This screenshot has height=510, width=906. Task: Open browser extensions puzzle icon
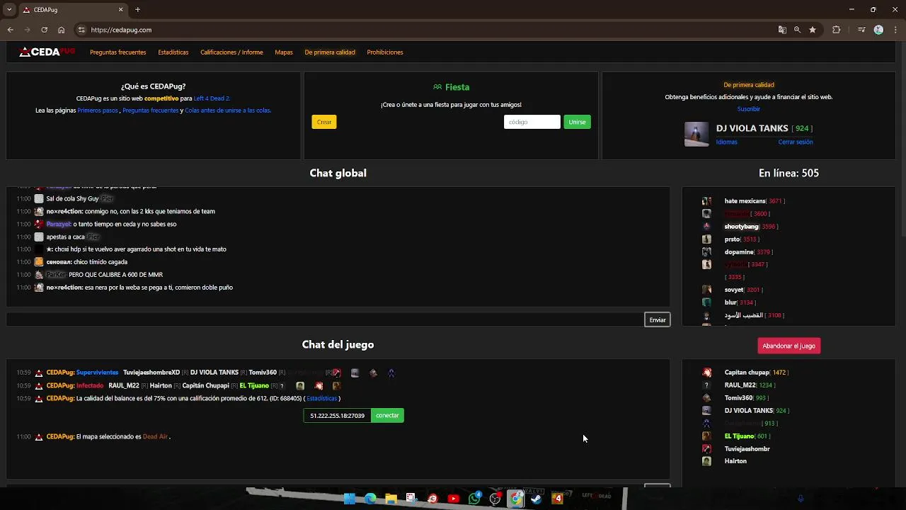coord(836,30)
